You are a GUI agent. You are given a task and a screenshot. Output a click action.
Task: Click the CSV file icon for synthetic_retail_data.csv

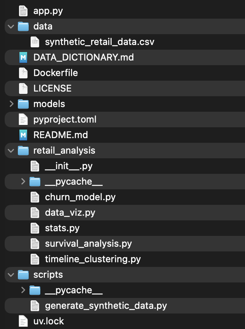35,42
